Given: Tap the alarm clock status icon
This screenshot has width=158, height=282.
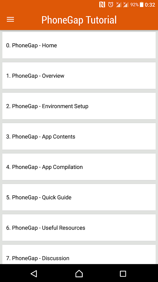Looking at the screenshot, I should (x=111, y=5).
